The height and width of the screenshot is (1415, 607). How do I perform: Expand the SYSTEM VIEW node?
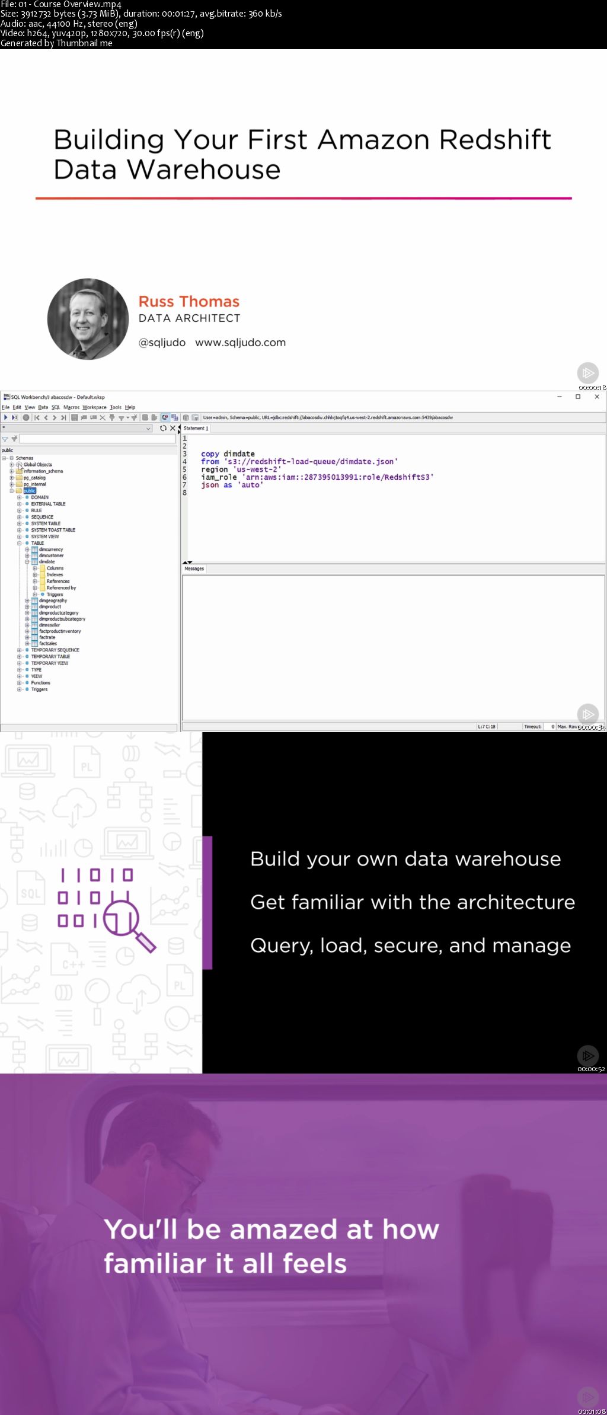click(20, 536)
